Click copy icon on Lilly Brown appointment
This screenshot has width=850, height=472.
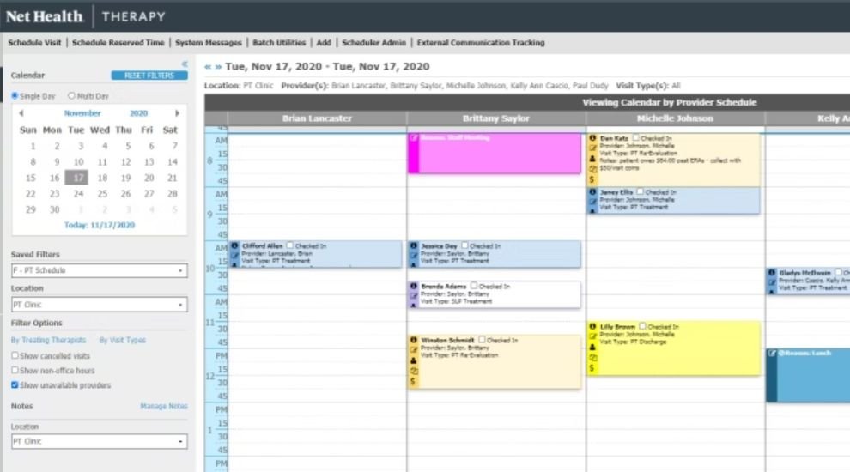click(592, 358)
